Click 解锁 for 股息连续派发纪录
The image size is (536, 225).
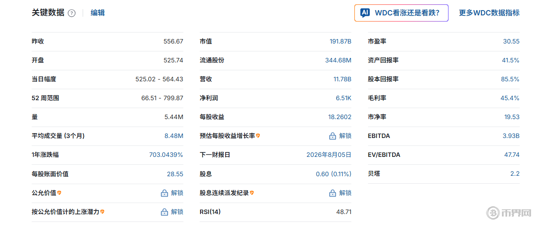(x=345, y=192)
